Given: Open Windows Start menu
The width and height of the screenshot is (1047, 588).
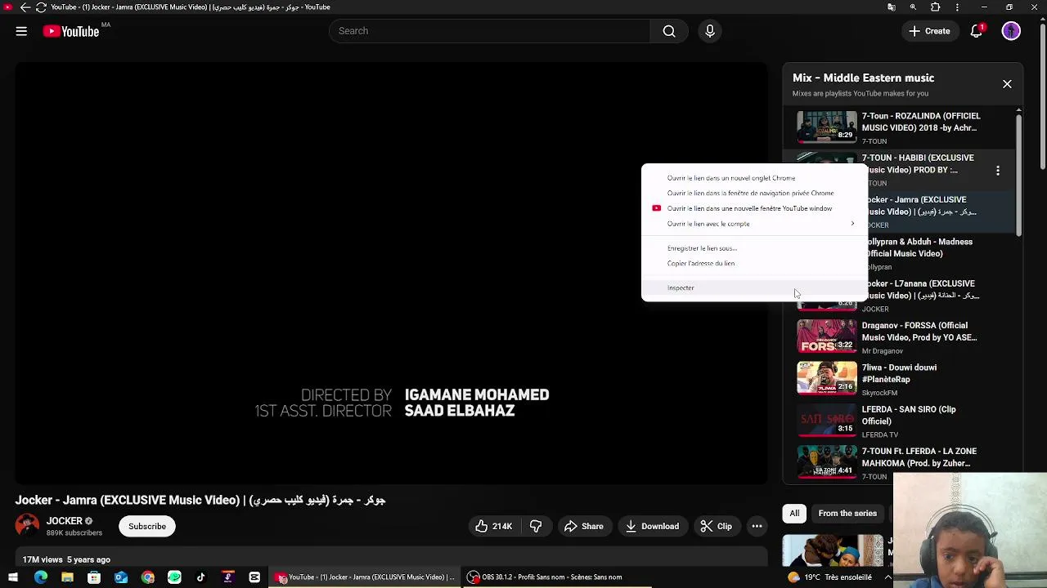Looking at the screenshot, I should coord(13,577).
